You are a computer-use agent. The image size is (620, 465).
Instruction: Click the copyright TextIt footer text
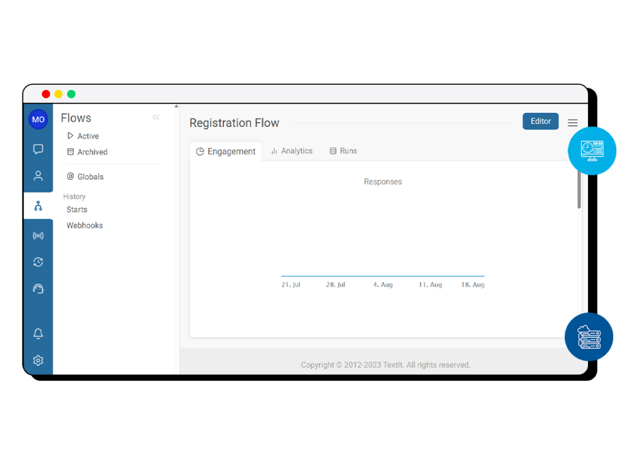coord(386,364)
